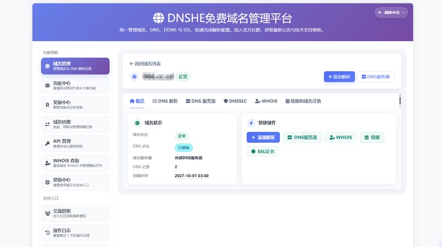Switch to the DNSSEC tab
The width and height of the screenshot is (442, 247).
pos(235,101)
